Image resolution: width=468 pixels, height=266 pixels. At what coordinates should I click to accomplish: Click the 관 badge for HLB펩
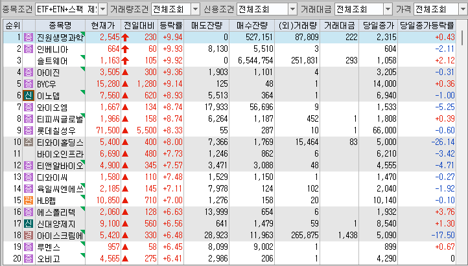[x=29, y=200]
